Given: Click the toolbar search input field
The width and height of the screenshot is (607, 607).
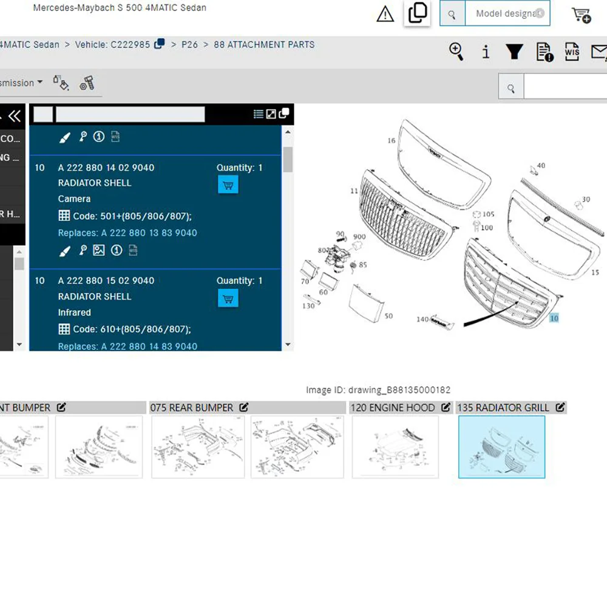Looking at the screenshot, I should coord(566,86).
